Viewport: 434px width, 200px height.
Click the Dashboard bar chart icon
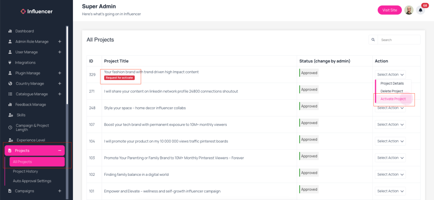(10, 31)
